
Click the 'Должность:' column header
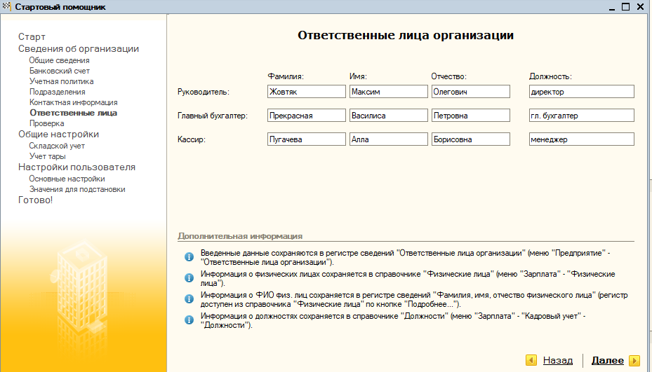[550, 76]
